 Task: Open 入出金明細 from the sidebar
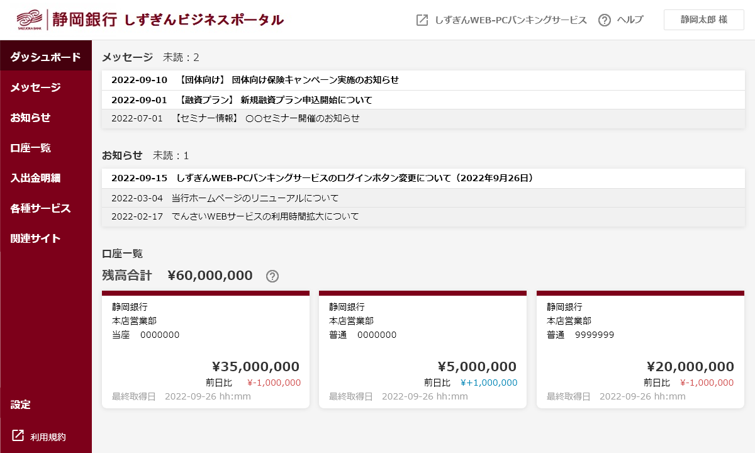pos(35,178)
